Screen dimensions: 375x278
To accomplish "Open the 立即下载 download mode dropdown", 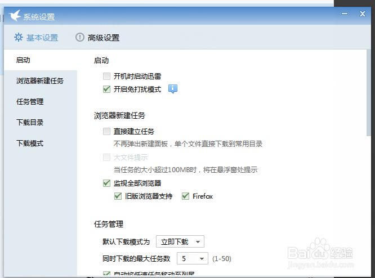I will (180, 241).
